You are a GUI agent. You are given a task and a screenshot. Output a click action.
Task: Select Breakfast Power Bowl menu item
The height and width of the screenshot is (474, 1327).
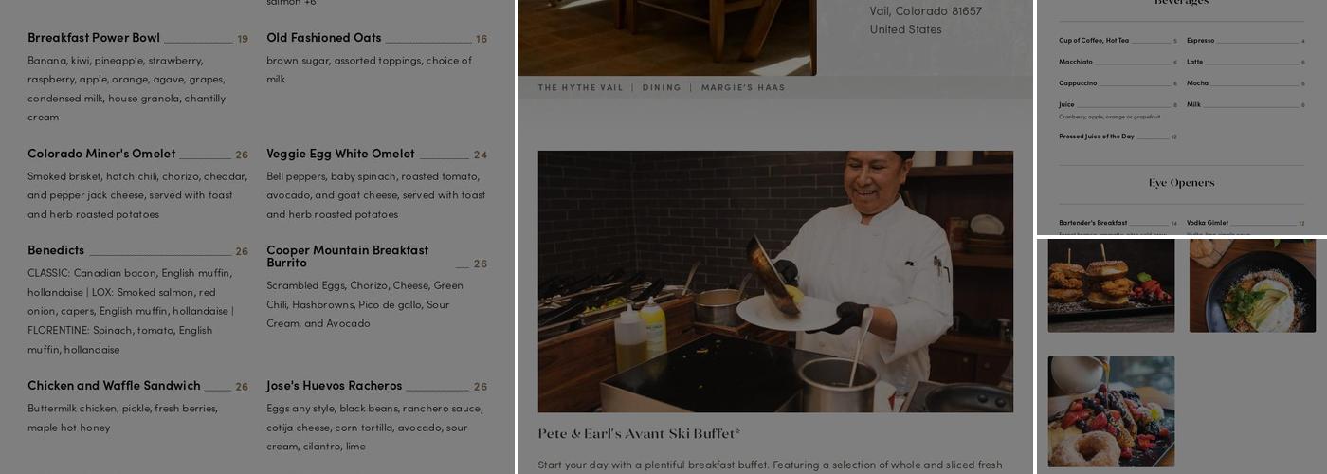pos(94,38)
